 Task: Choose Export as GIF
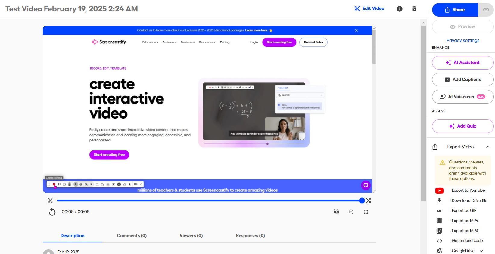click(x=464, y=211)
